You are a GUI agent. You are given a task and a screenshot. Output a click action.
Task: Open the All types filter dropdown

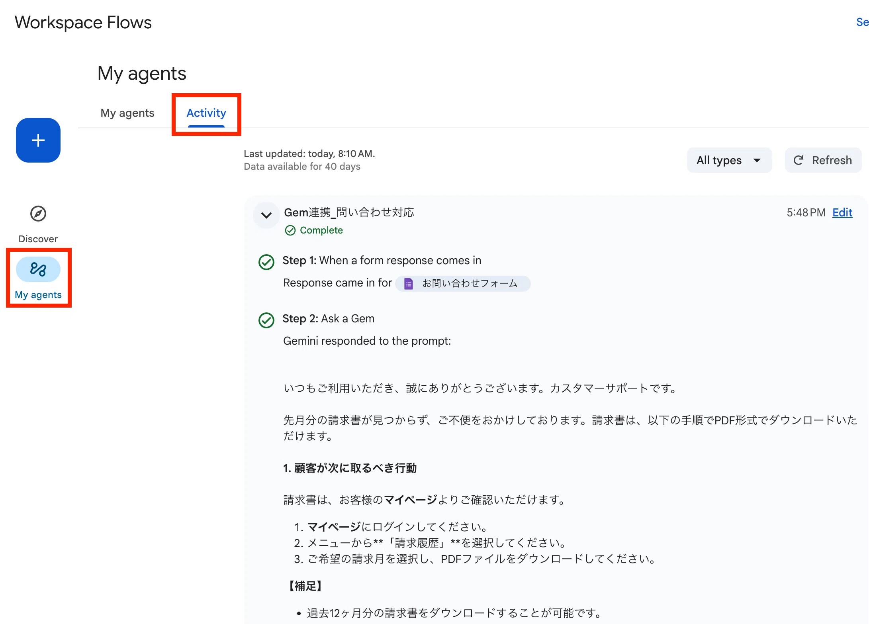[x=729, y=160]
